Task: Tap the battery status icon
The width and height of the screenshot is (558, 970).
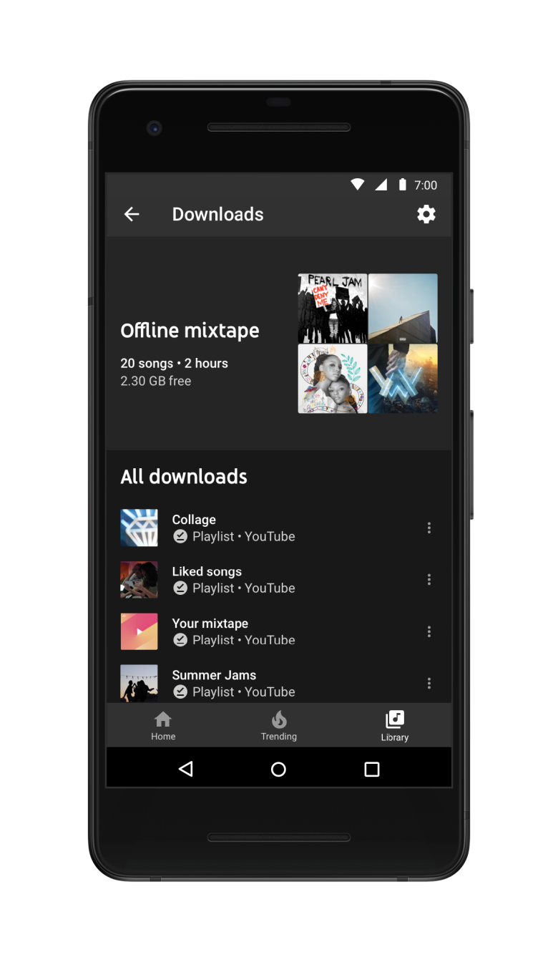Action: pyautogui.click(x=402, y=185)
